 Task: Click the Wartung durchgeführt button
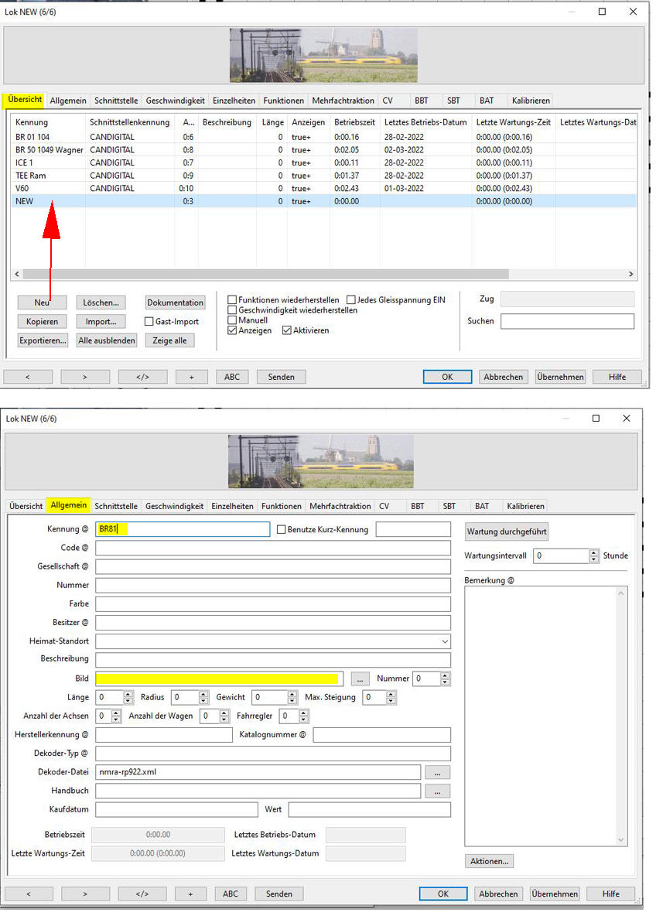506,532
